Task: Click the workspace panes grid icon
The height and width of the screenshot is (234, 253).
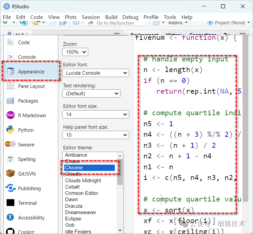Action: pos(156,23)
